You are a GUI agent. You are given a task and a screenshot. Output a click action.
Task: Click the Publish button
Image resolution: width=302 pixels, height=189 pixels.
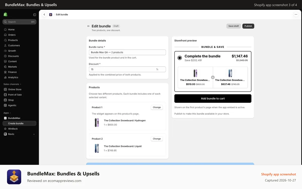click(248, 26)
